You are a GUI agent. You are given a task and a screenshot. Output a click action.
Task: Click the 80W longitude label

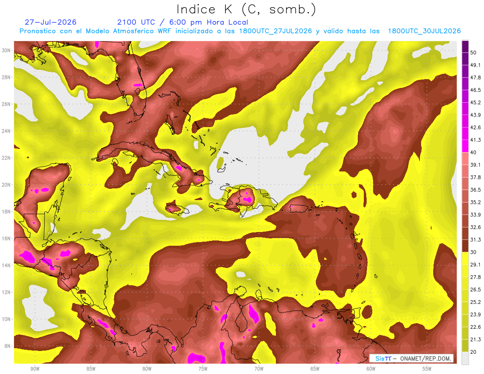click(x=147, y=369)
